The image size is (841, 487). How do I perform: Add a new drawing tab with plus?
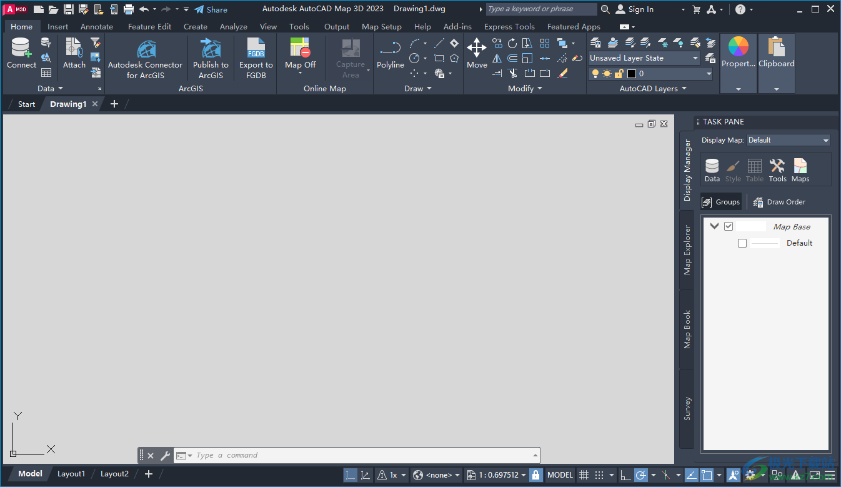point(114,104)
